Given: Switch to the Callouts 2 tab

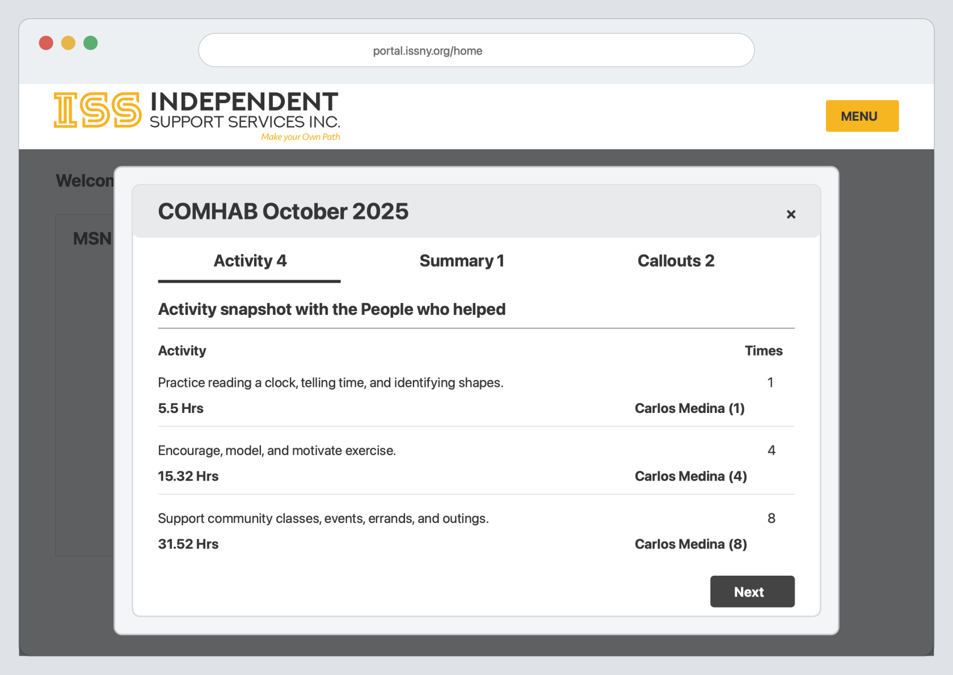Looking at the screenshot, I should (676, 261).
